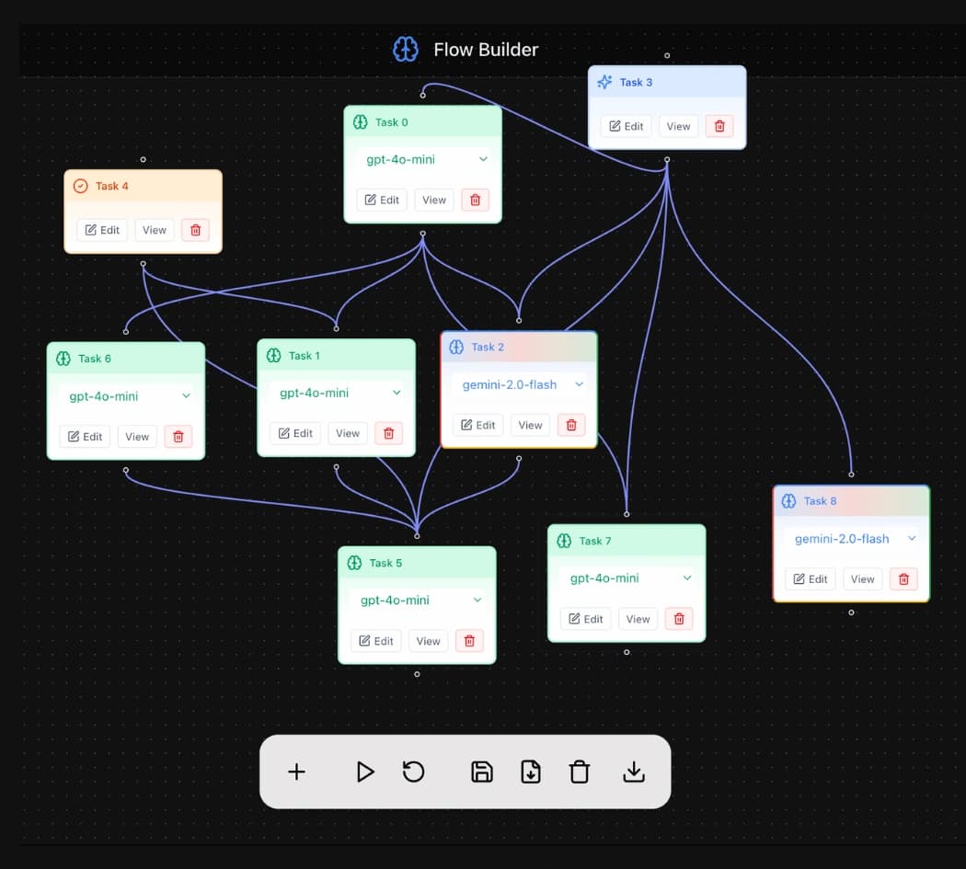Select the Task 4 node header

tap(143, 186)
